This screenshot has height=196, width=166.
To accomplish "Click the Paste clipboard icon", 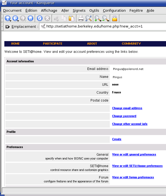I will pos(71,19).
